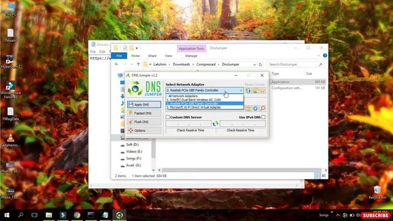The image size is (393, 221).
Task: Click the Explorer Up arrow
Action: pos(138,64)
